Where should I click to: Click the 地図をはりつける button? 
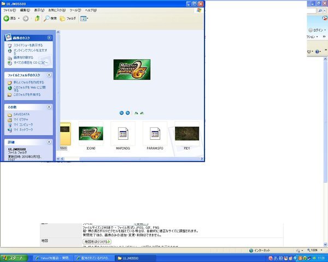(97, 241)
